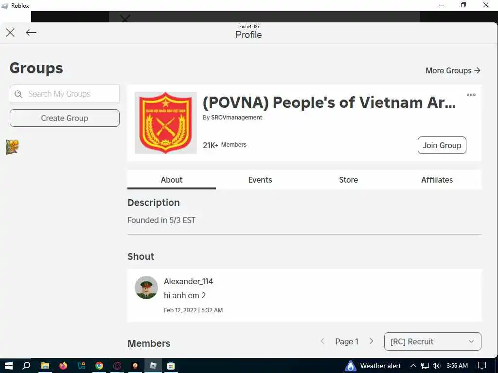
Task: Click the shout date Feb 12, 2022 | 5:32 AM
Action: click(193, 310)
